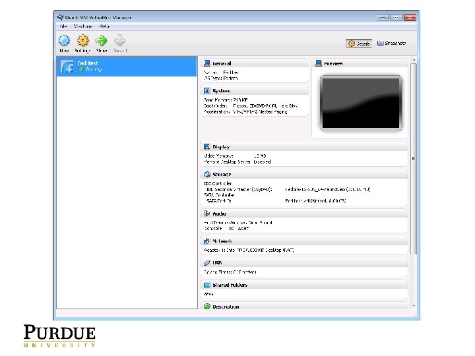This screenshot has height=356, width=475.
Task: Click the grayed Discard arrow icon
Action: [x=119, y=40]
